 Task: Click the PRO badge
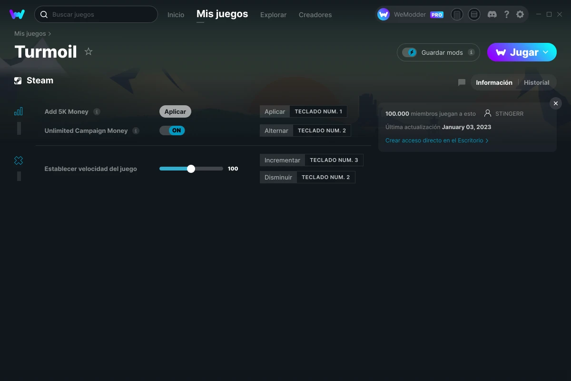click(437, 15)
